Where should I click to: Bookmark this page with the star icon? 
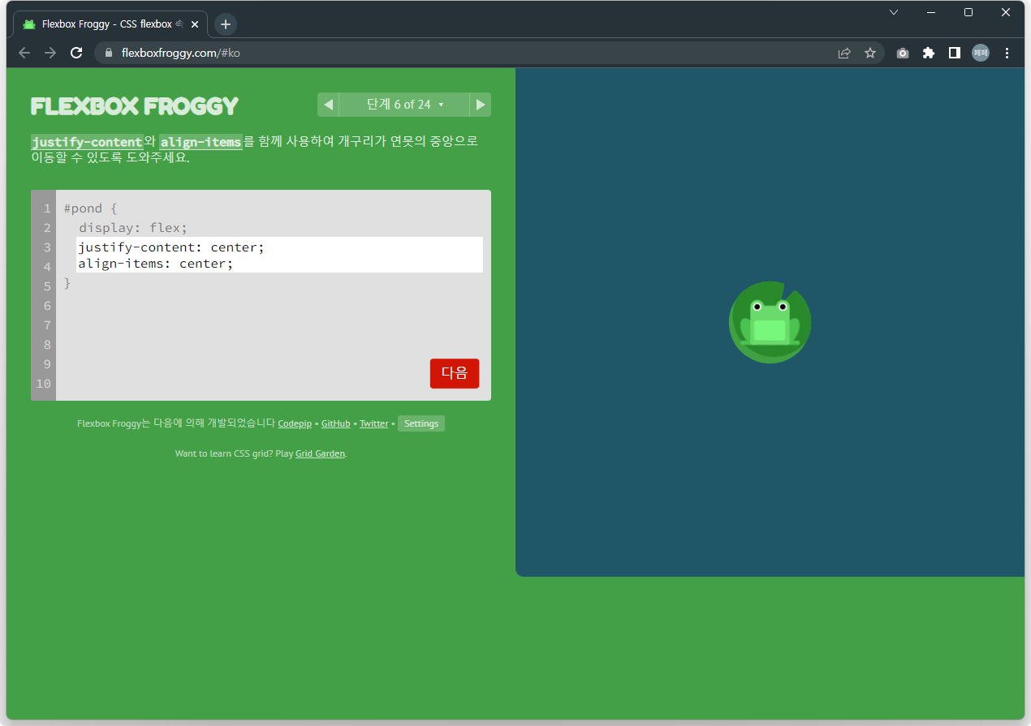tap(870, 53)
